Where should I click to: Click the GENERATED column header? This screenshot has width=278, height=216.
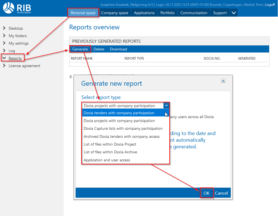[247, 59]
